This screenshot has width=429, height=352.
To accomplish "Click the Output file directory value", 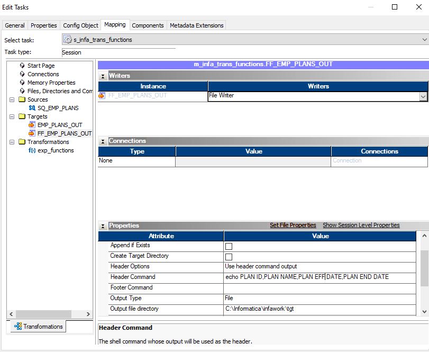I will 320,309.
